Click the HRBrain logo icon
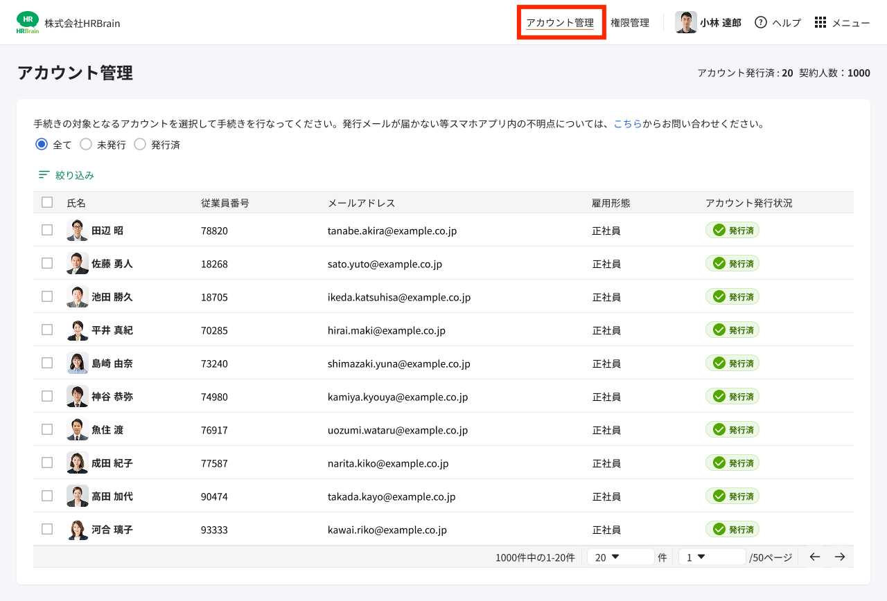The image size is (887, 601). tap(27, 21)
